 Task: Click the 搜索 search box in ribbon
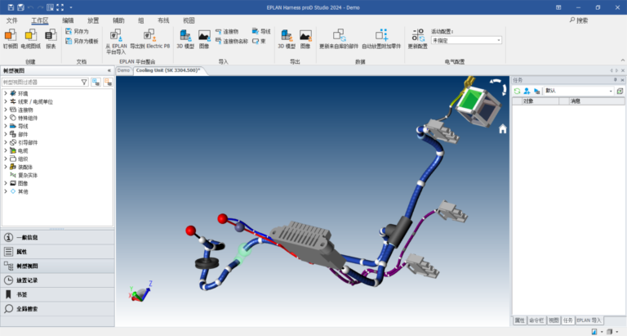click(579, 20)
